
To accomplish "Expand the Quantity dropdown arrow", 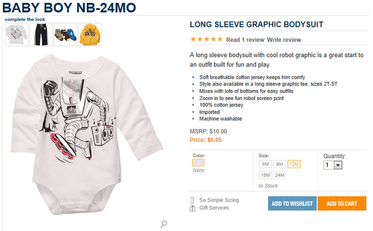I will (x=338, y=165).
